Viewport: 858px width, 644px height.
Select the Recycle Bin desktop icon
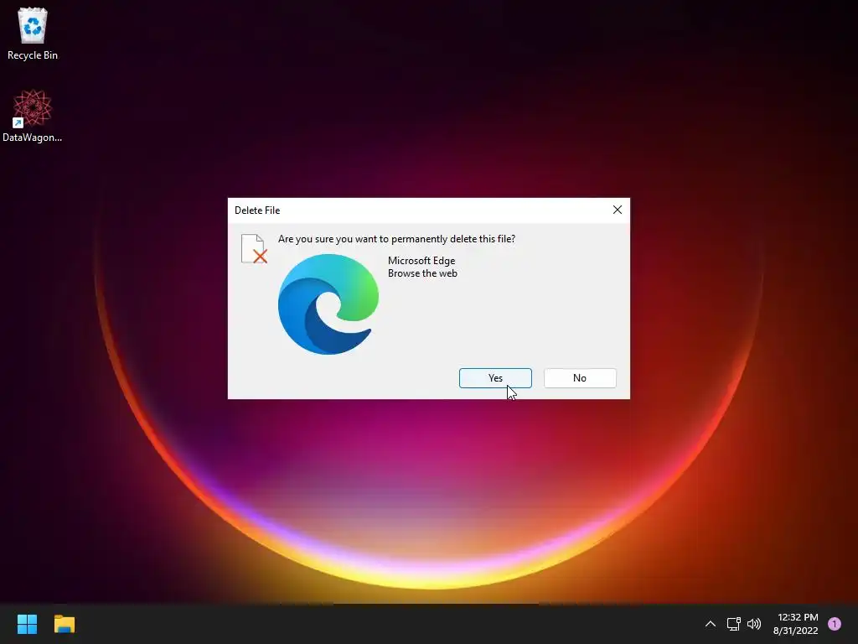(x=33, y=34)
